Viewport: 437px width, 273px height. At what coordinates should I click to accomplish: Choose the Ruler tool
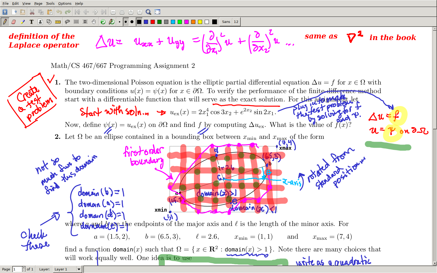coord(58,22)
